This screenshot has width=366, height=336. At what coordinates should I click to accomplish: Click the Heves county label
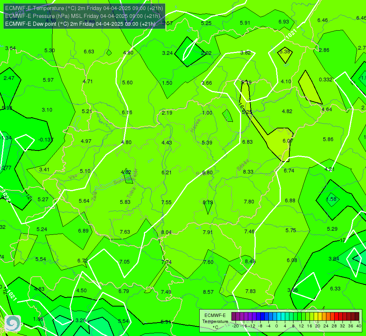coord(196,126)
